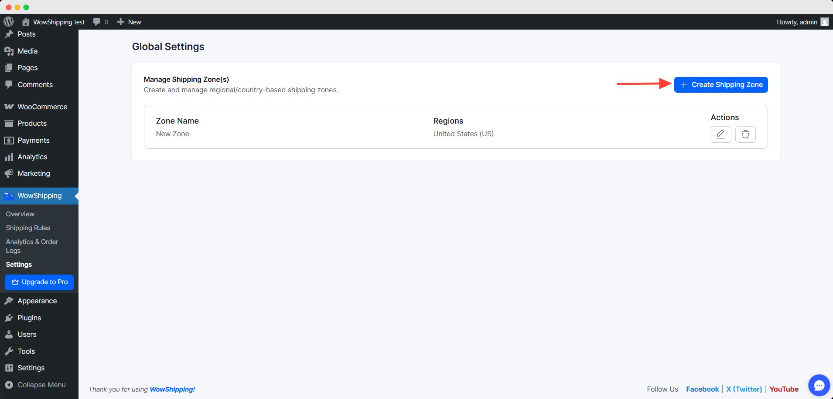The height and width of the screenshot is (399, 833).
Task: Click the Regions column header
Action: tap(448, 121)
